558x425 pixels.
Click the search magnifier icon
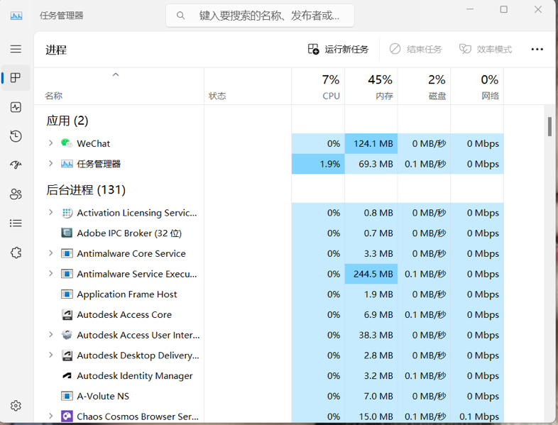click(x=181, y=16)
